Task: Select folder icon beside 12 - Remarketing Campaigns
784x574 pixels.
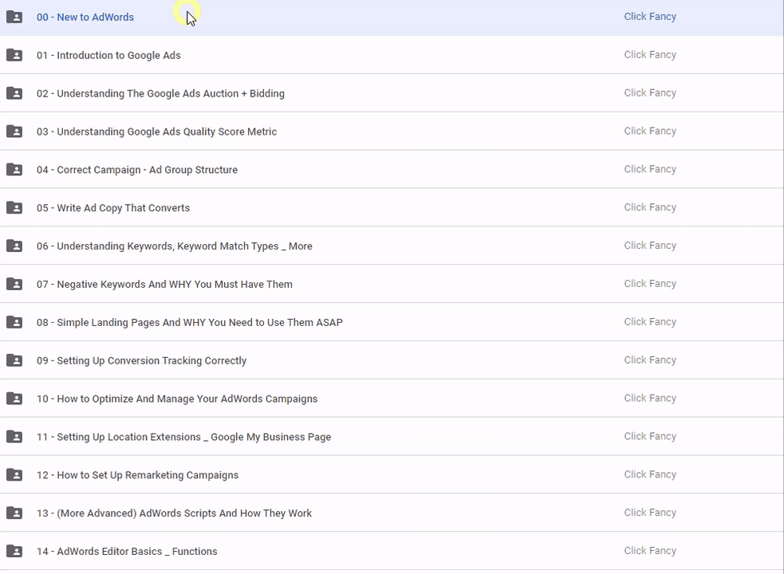Action: tap(14, 475)
